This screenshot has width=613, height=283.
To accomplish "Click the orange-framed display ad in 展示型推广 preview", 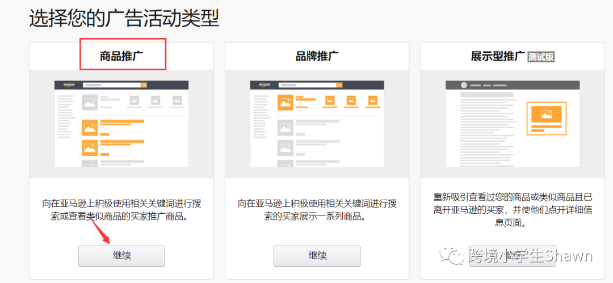I will [547, 118].
